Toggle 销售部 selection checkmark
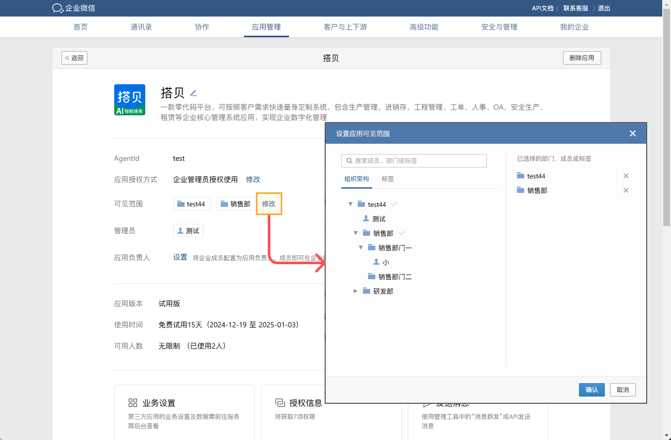 (402, 233)
